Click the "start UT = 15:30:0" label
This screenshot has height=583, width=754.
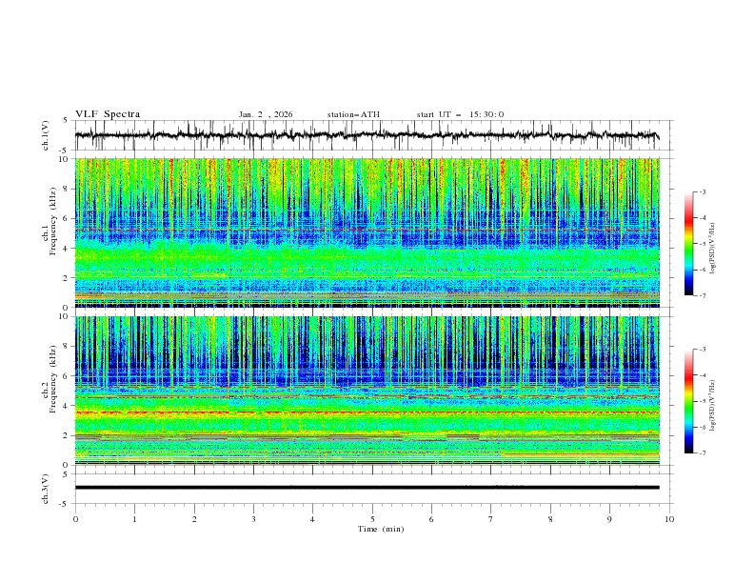(x=460, y=114)
